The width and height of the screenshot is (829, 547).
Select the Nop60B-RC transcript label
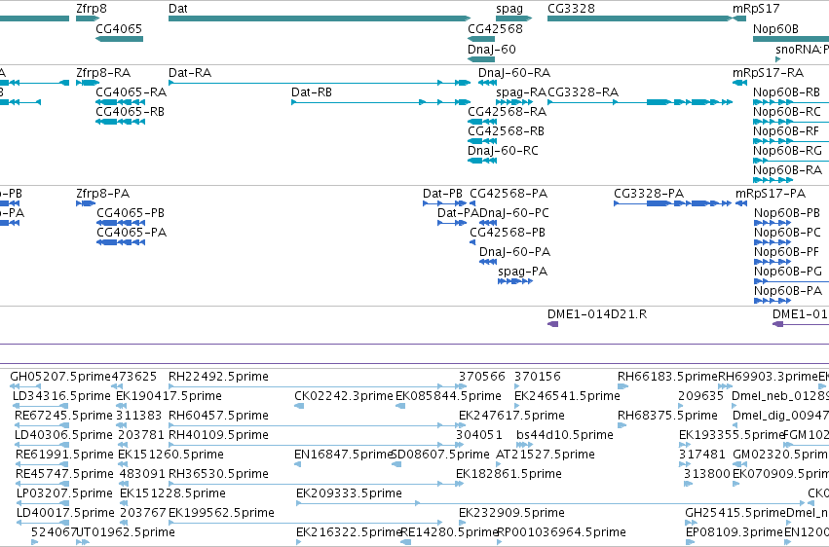click(787, 111)
